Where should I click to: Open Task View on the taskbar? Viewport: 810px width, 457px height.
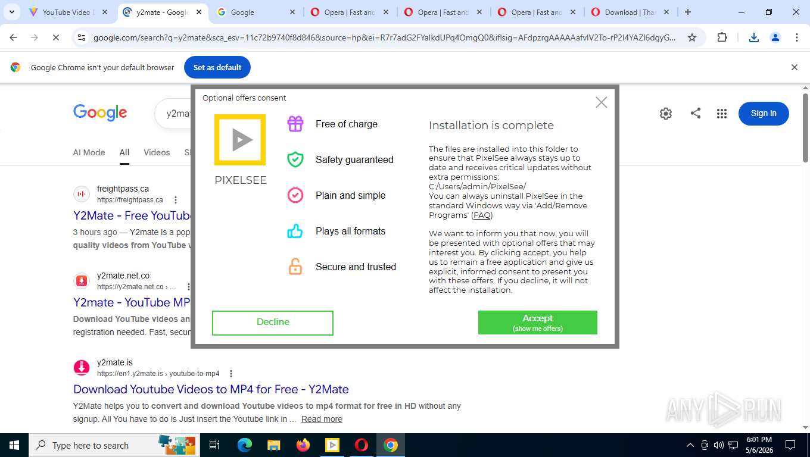pos(214,445)
